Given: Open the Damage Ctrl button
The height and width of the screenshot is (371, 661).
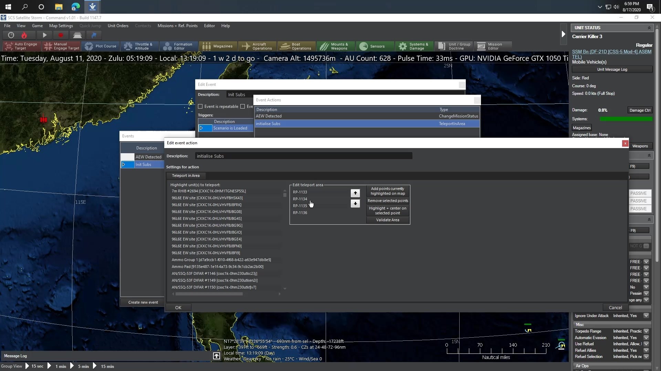Looking at the screenshot, I should 640,110.
